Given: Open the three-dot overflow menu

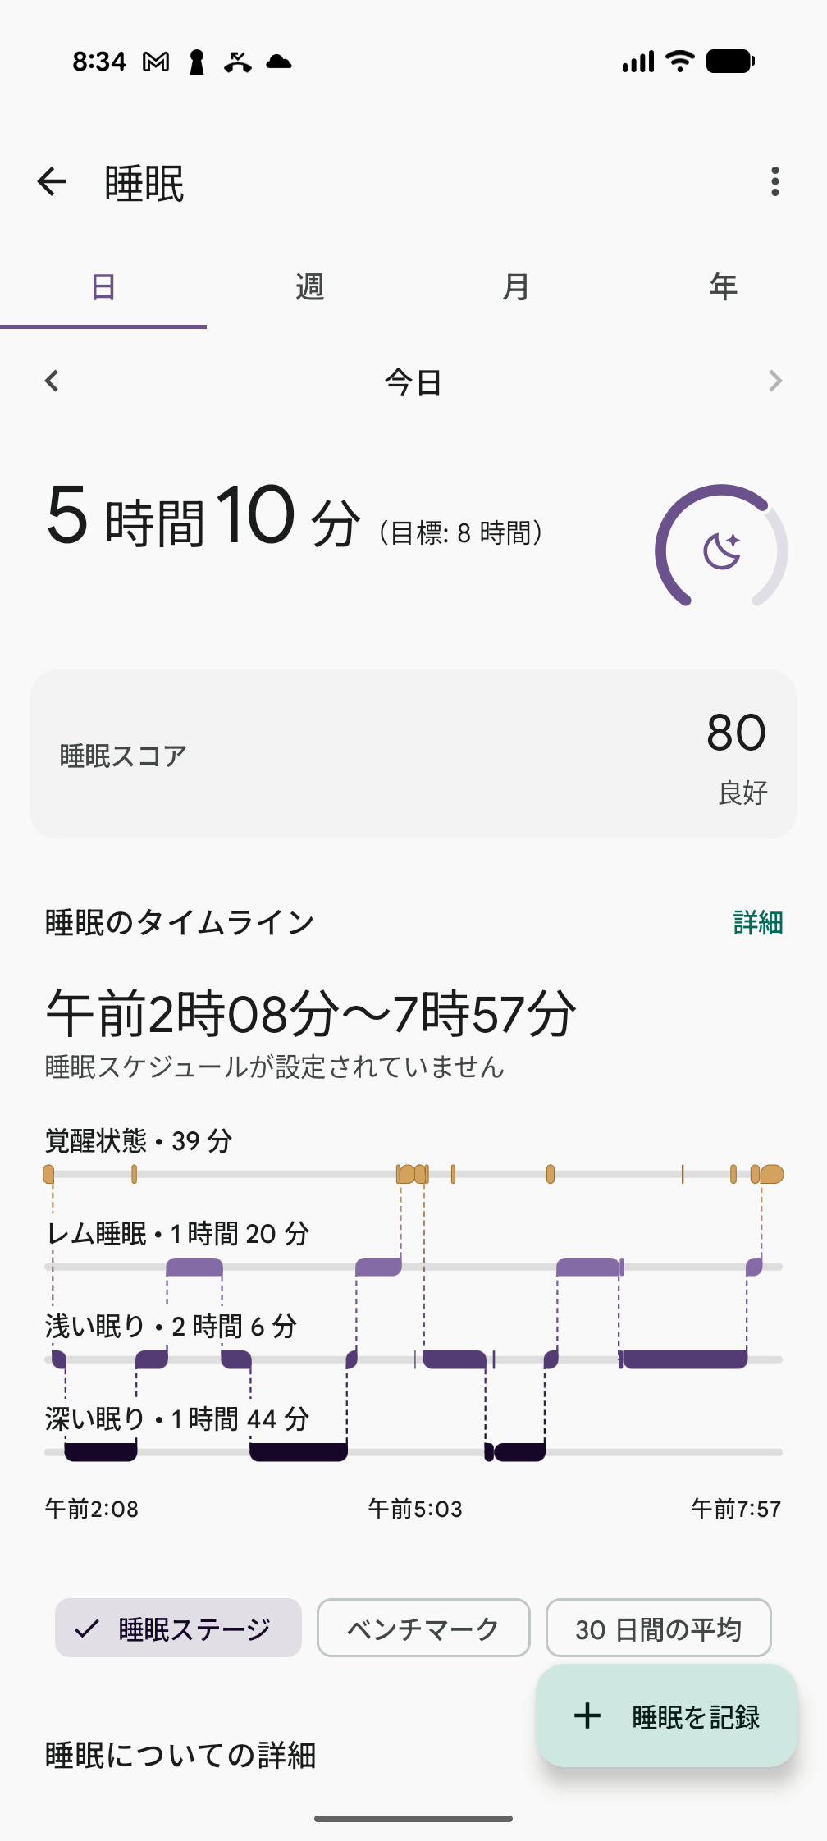Looking at the screenshot, I should [x=774, y=182].
